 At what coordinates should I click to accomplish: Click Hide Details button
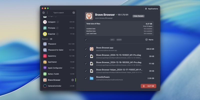tap(138, 16)
